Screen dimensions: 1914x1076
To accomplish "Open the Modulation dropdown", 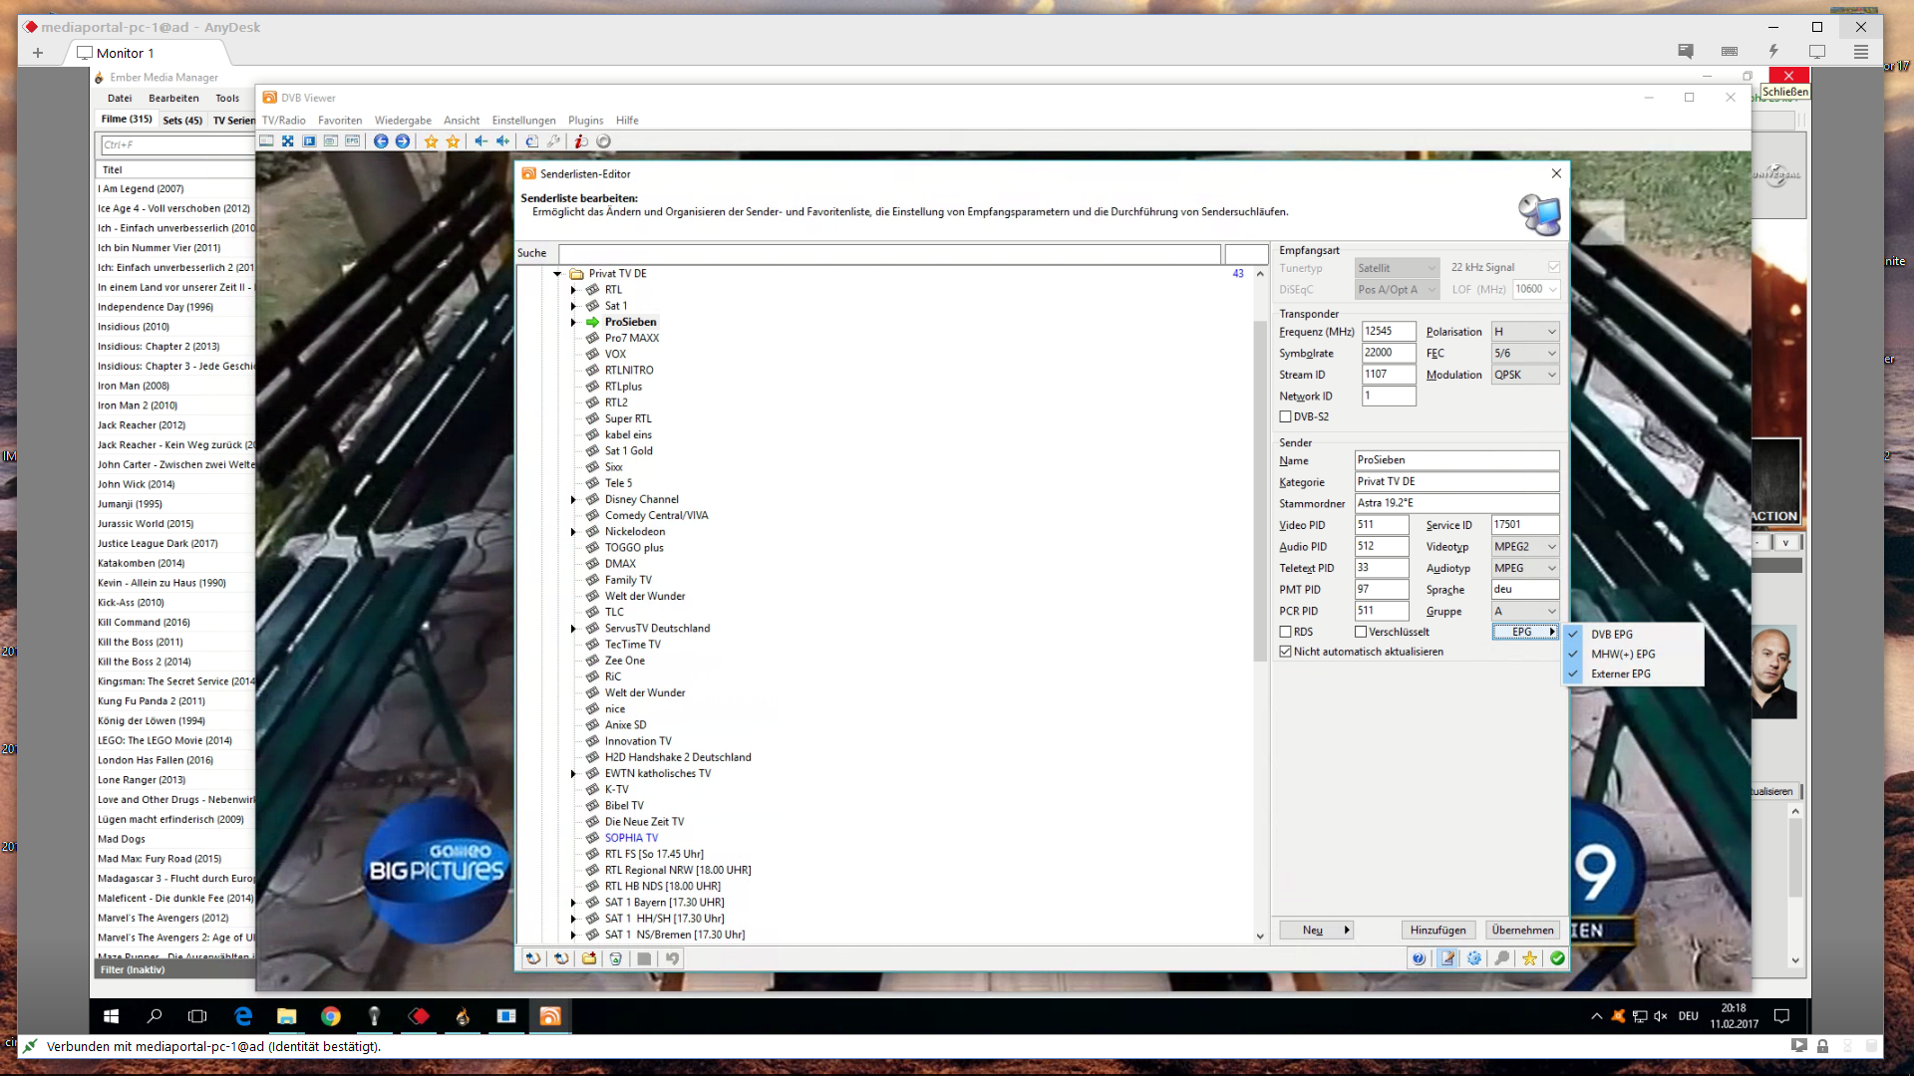I will pyautogui.click(x=1525, y=375).
